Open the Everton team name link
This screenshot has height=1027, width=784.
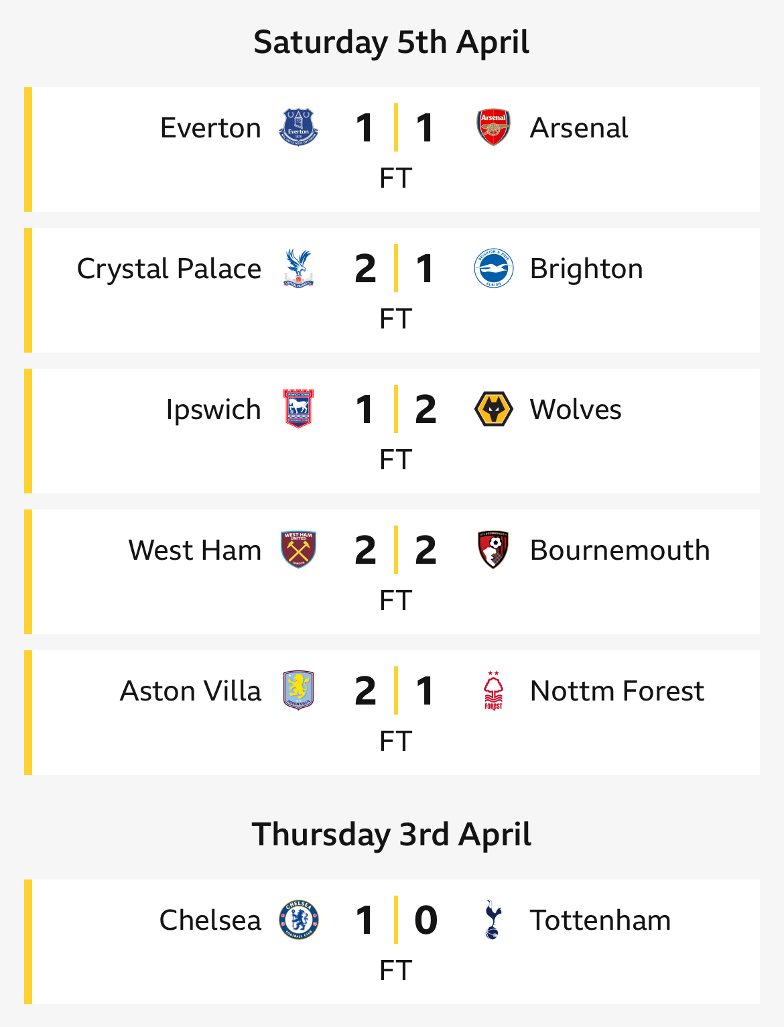210,127
